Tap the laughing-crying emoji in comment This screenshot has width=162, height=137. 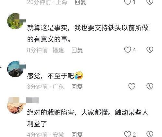pyautogui.click(x=79, y=75)
